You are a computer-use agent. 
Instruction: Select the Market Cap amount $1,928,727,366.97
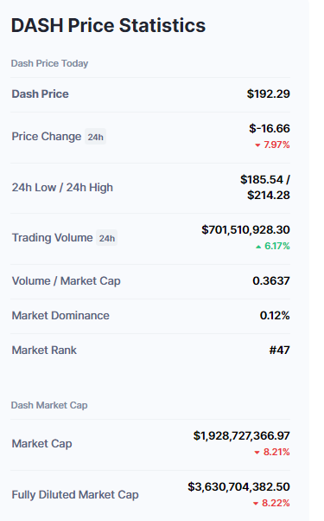pyautogui.click(x=242, y=436)
